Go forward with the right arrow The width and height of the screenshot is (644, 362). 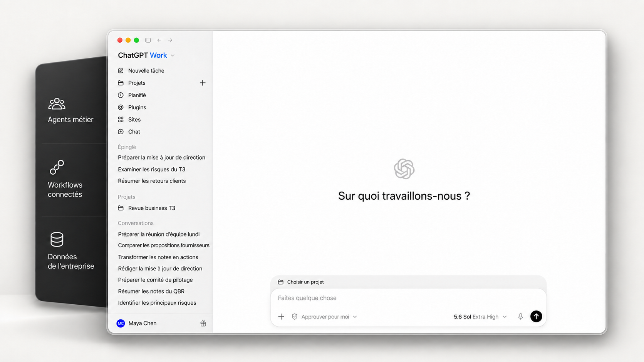pyautogui.click(x=170, y=40)
